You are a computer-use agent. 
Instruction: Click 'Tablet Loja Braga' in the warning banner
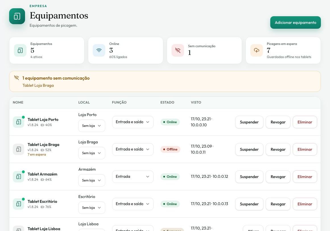38,85
